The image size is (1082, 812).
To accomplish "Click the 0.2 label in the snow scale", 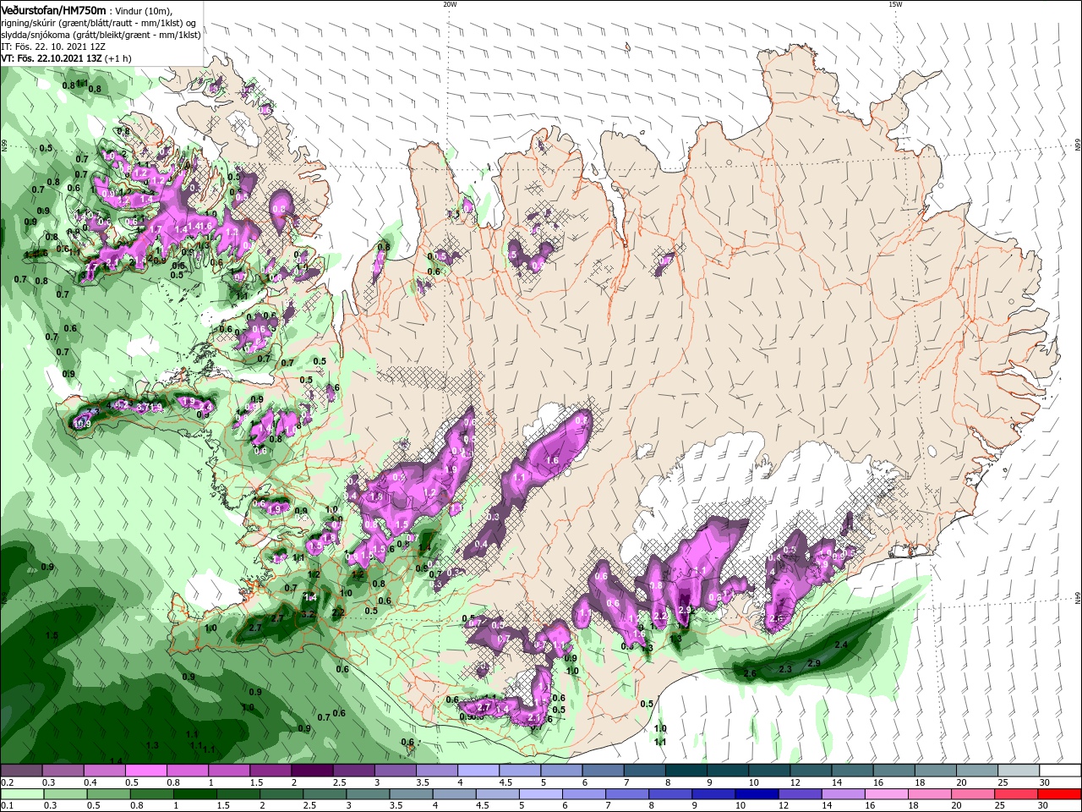I will coord(7,782).
